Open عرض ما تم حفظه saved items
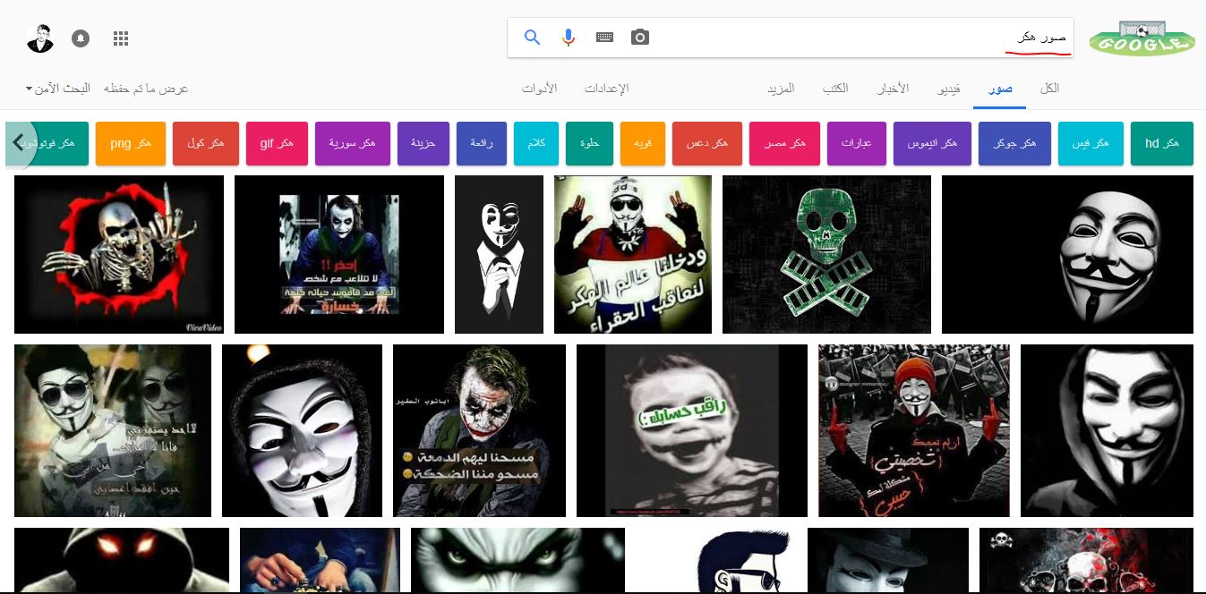Viewport: 1206px width, 594px height. pos(146,89)
